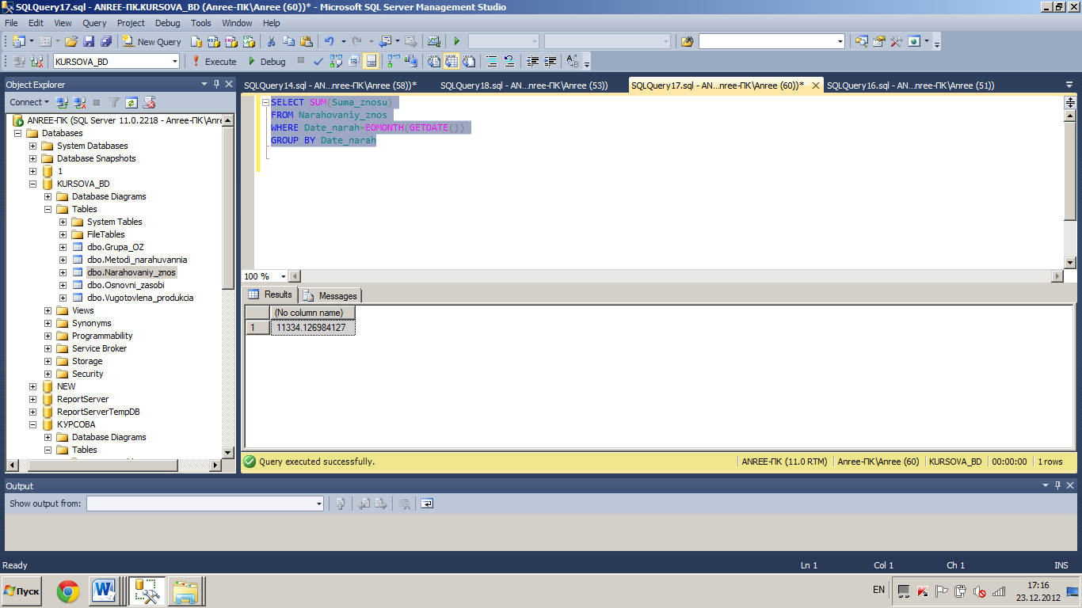Toggle the Query Options window icon
The height and width of the screenshot is (608, 1082).
click(x=353, y=61)
